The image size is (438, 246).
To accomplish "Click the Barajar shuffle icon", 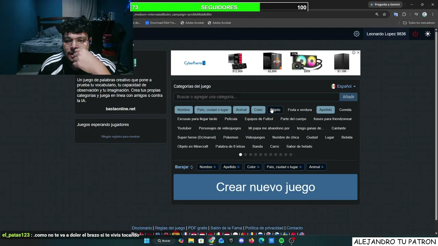I will click(x=192, y=167).
